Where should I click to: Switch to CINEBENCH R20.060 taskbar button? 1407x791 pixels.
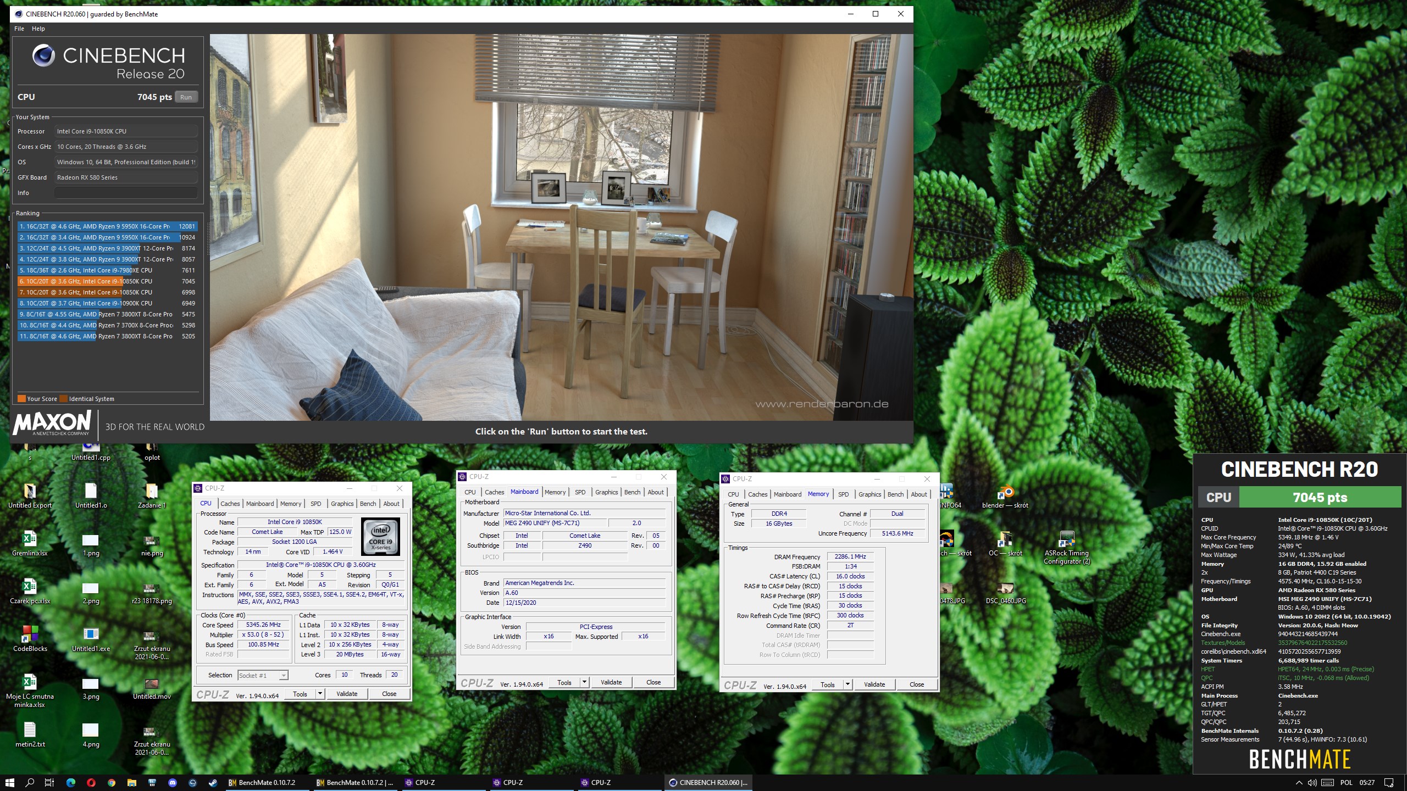pyautogui.click(x=708, y=783)
